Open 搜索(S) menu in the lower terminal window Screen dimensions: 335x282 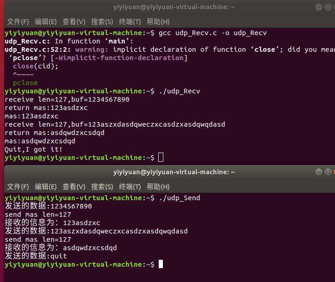[102, 187]
